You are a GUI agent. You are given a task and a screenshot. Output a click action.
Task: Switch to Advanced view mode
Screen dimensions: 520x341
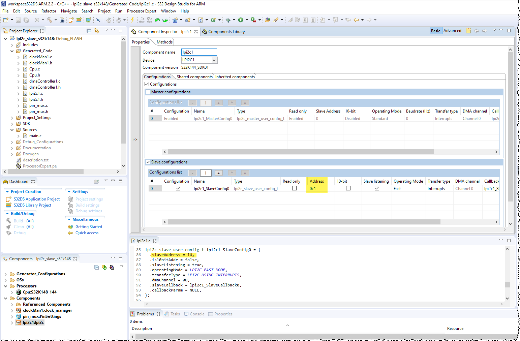(452, 31)
